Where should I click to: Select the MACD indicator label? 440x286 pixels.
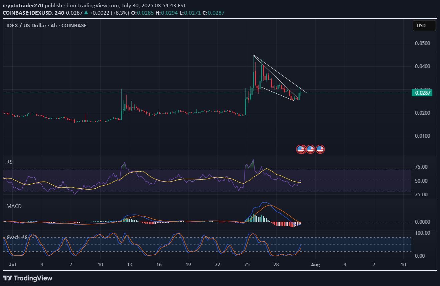(14, 206)
